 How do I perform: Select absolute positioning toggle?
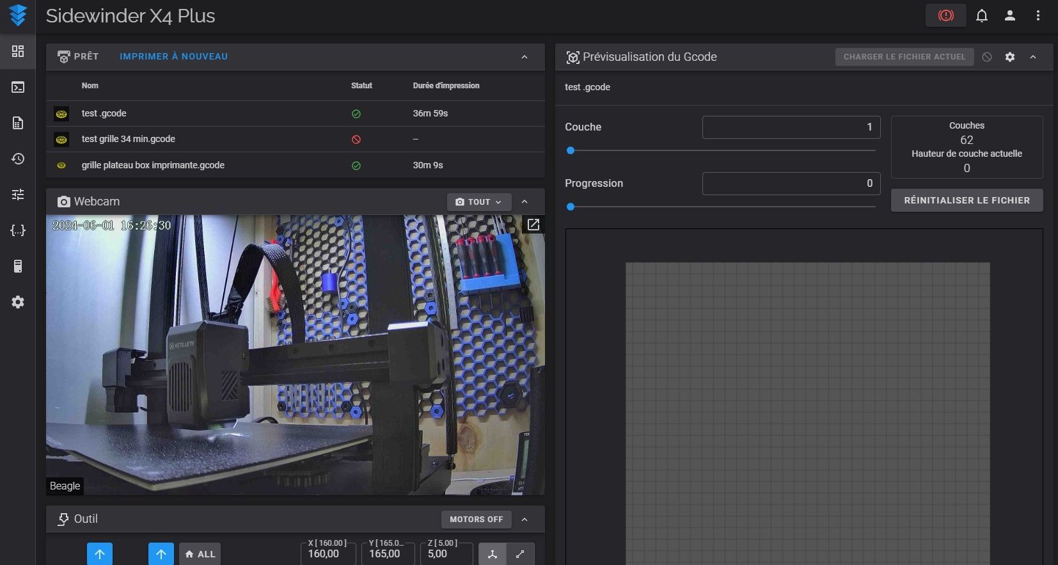click(493, 554)
